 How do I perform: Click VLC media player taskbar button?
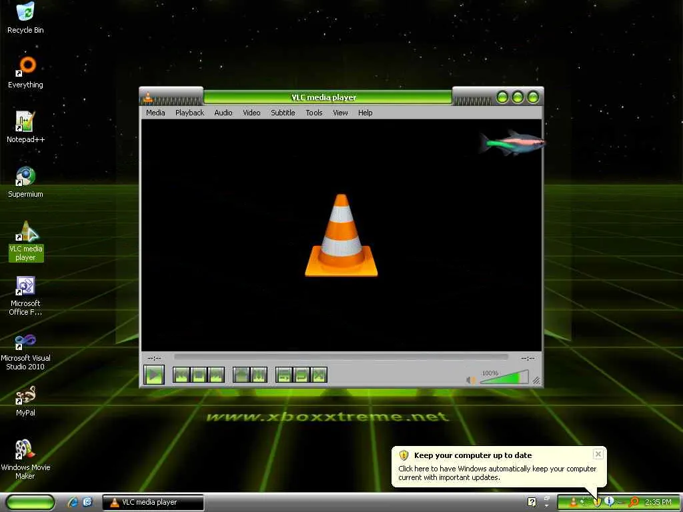(153, 502)
